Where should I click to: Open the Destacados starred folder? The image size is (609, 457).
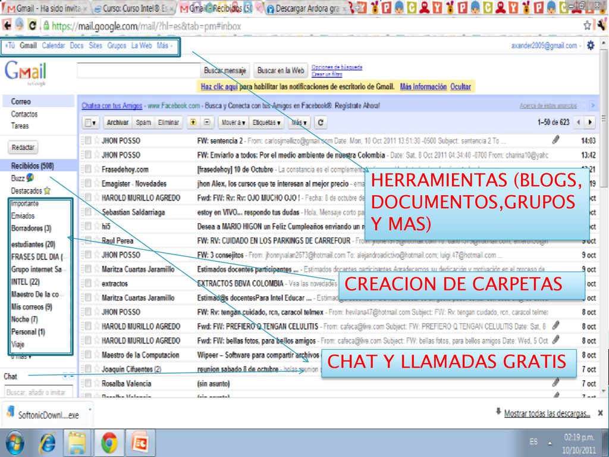click(31, 190)
